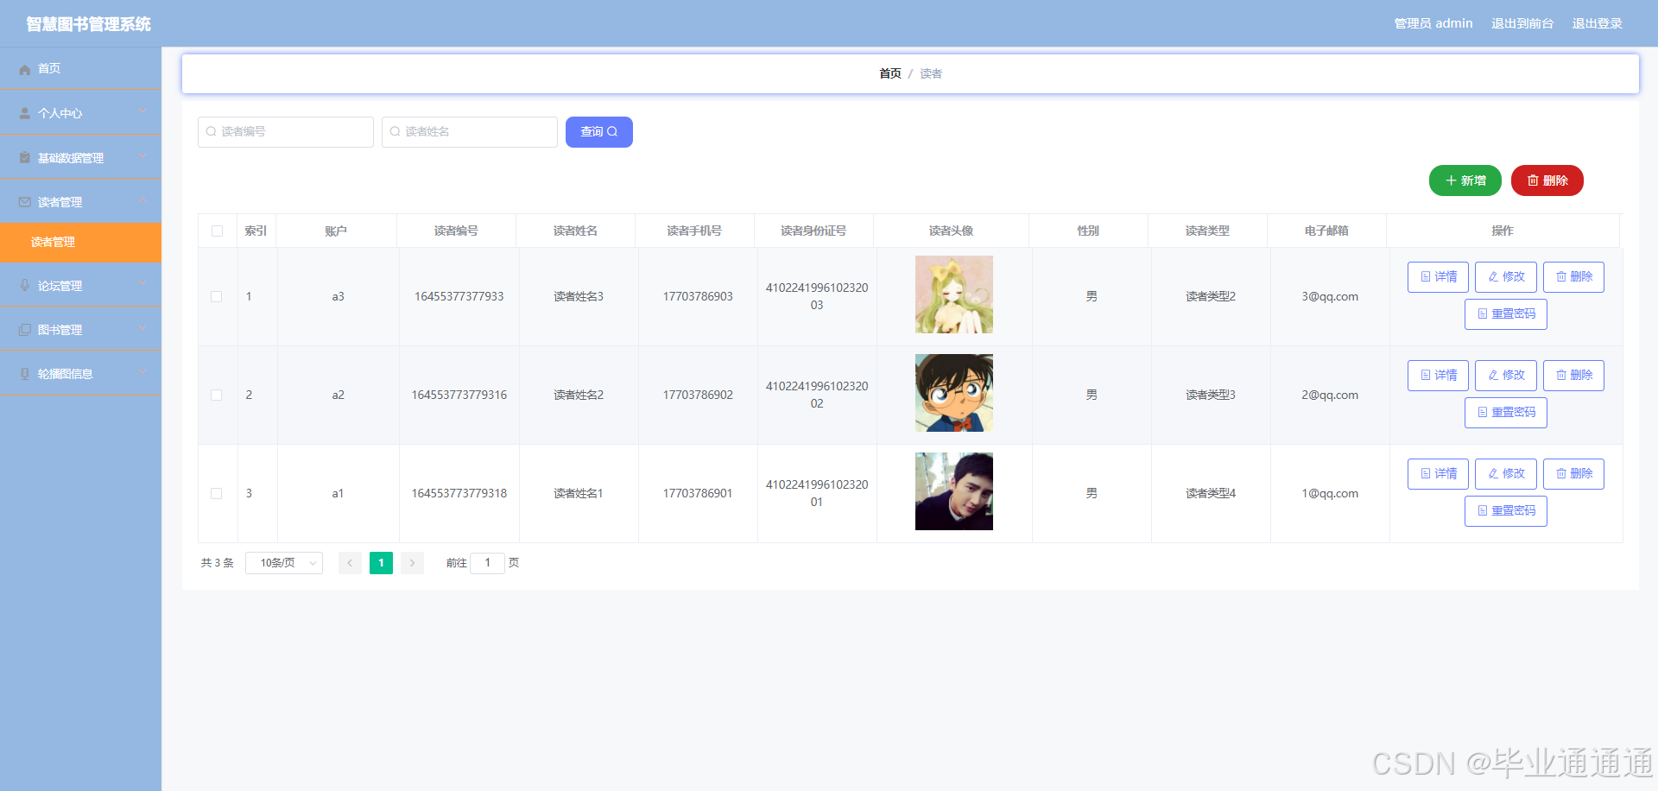Click 重置密码 for reader 读者姓名2
Viewport: 1658px width, 791px height.
coord(1505,412)
